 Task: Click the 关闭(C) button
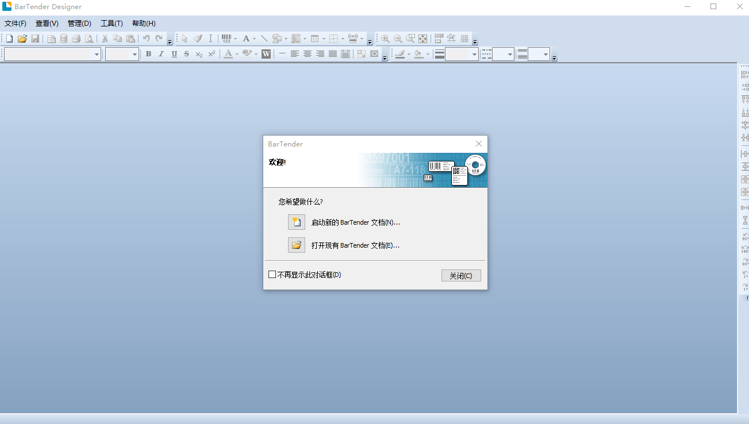click(x=461, y=276)
